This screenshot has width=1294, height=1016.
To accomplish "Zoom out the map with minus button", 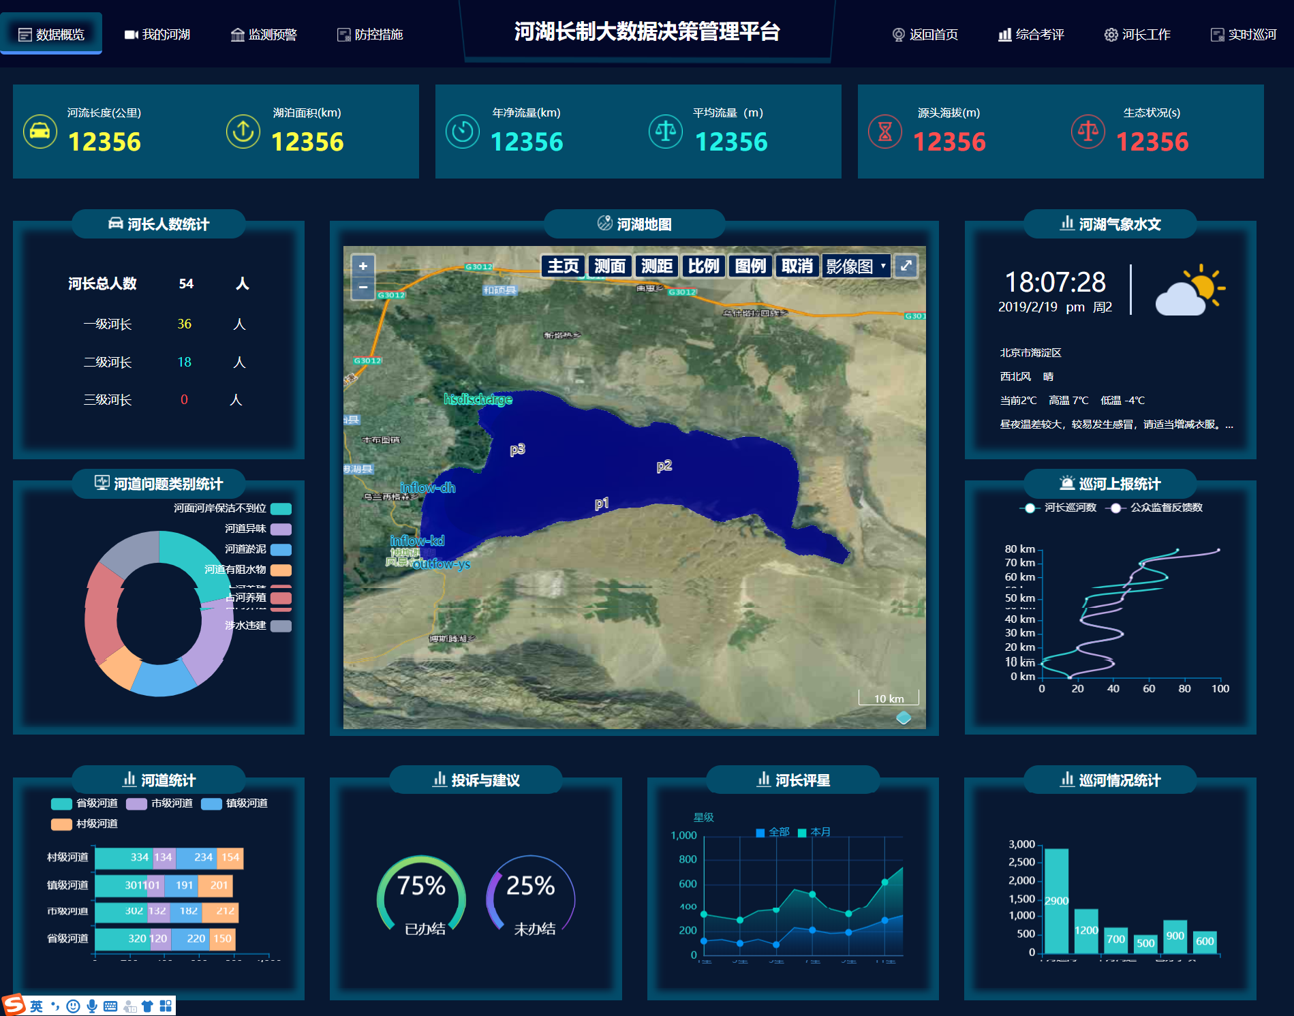I will [x=363, y=288].
